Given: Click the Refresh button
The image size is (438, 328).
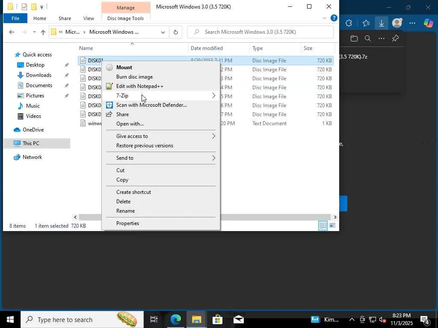Looking at the screenshot, I should 176,32.
